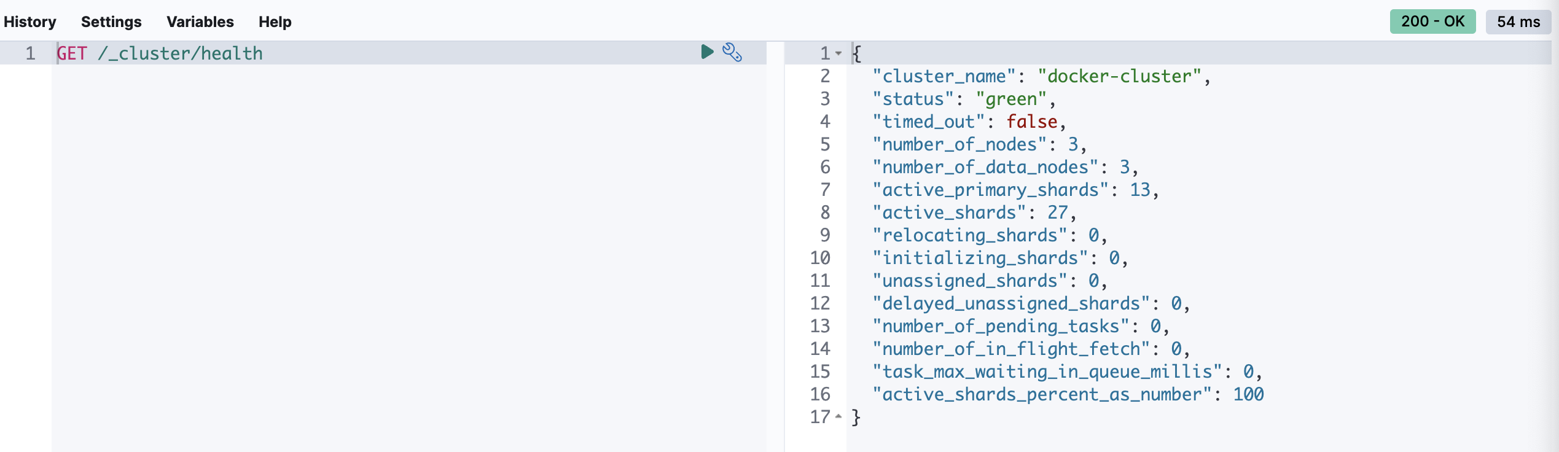The height and width of the screenshot is (452, 1559).
Task: Open the Variables menu
Action: click(x=200, y=22)
